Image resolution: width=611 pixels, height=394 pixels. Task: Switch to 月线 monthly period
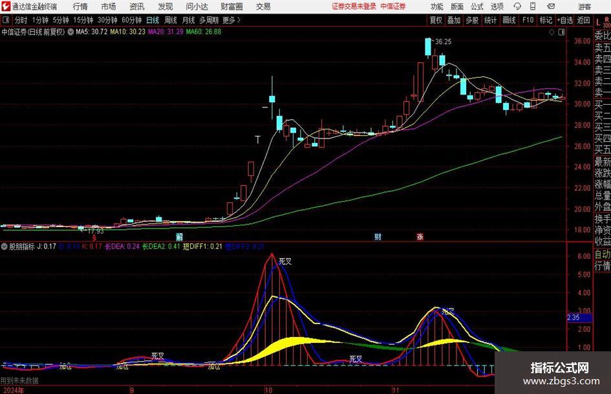[x=188, y=20]
